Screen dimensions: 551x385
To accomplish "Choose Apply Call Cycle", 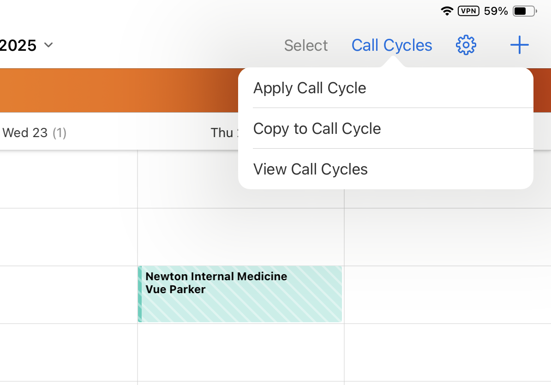I will (310, 88).
